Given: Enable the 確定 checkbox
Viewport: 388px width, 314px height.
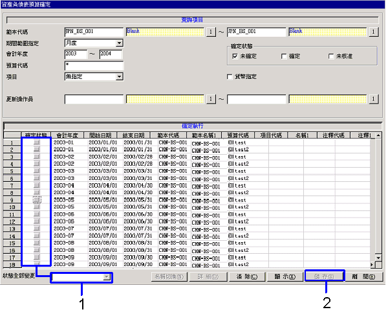Looking at the screenshot, I should 284,56.
